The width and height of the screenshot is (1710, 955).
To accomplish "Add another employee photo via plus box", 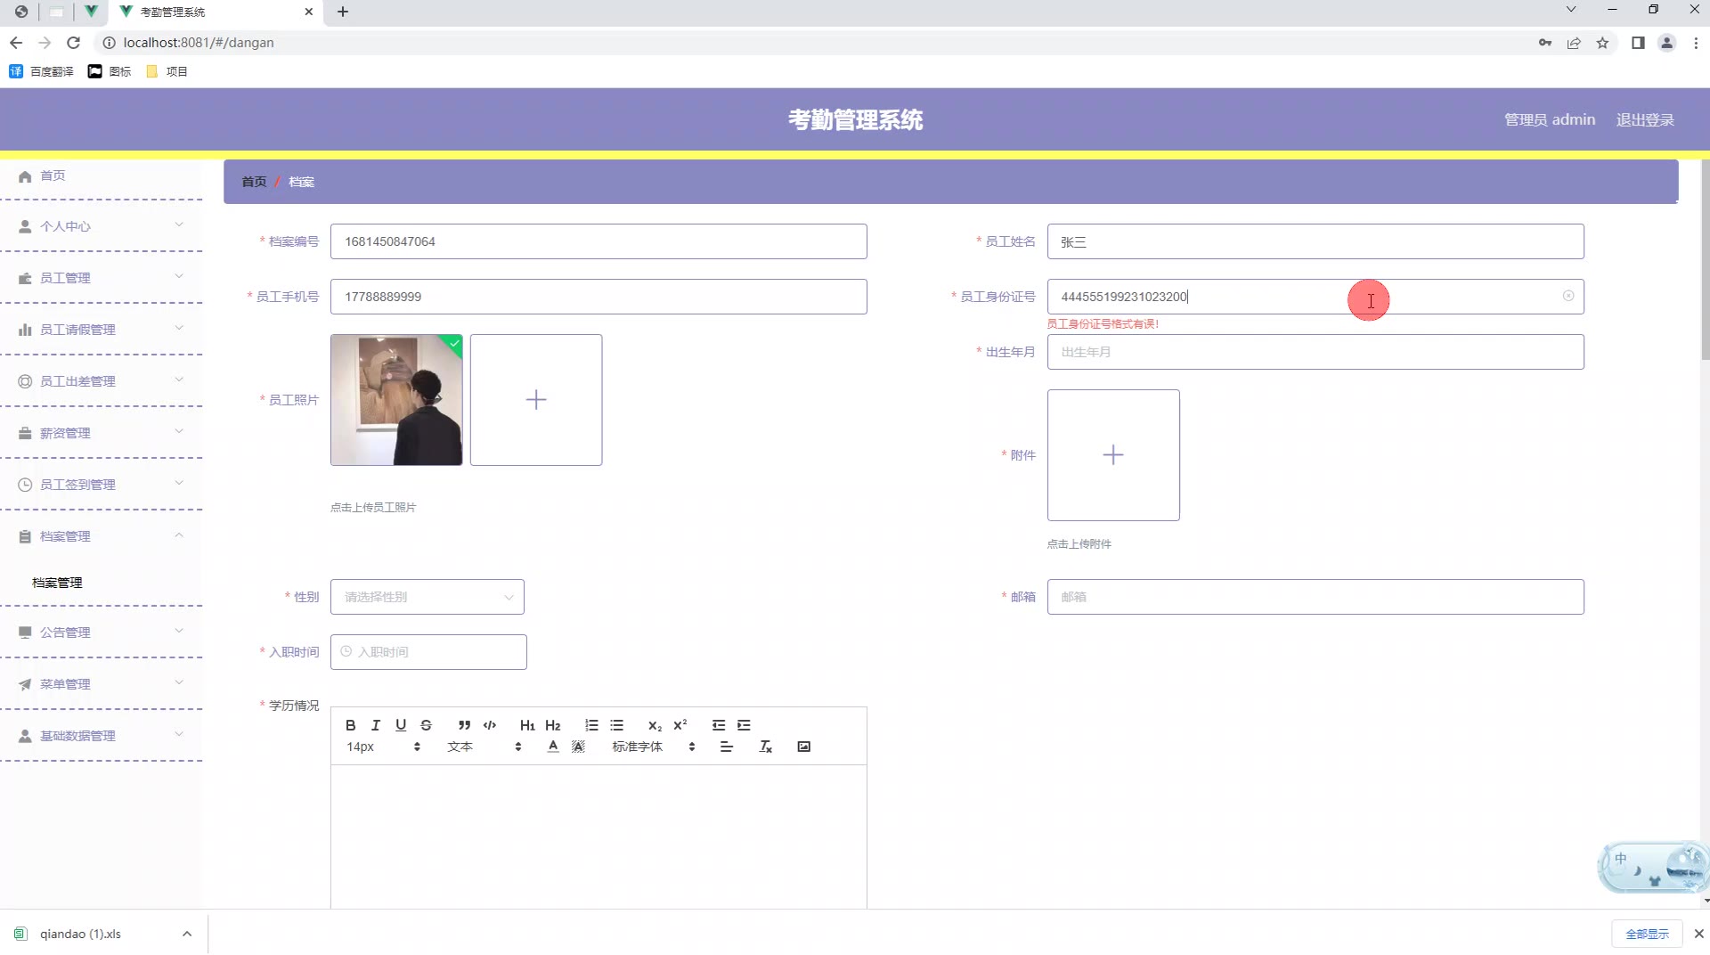I will coord(536,400).
